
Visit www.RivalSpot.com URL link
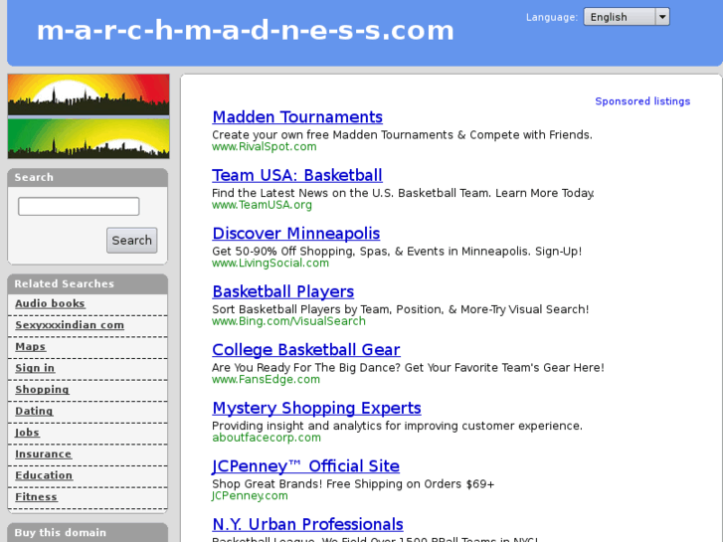click(265, 146)
